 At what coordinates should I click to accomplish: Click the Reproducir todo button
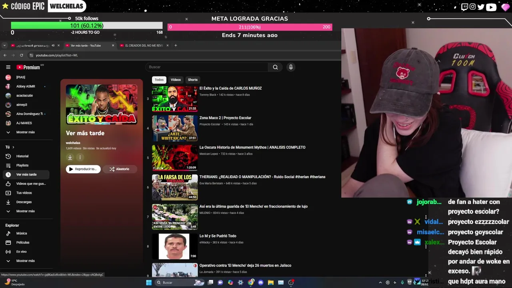pos(83,169)
